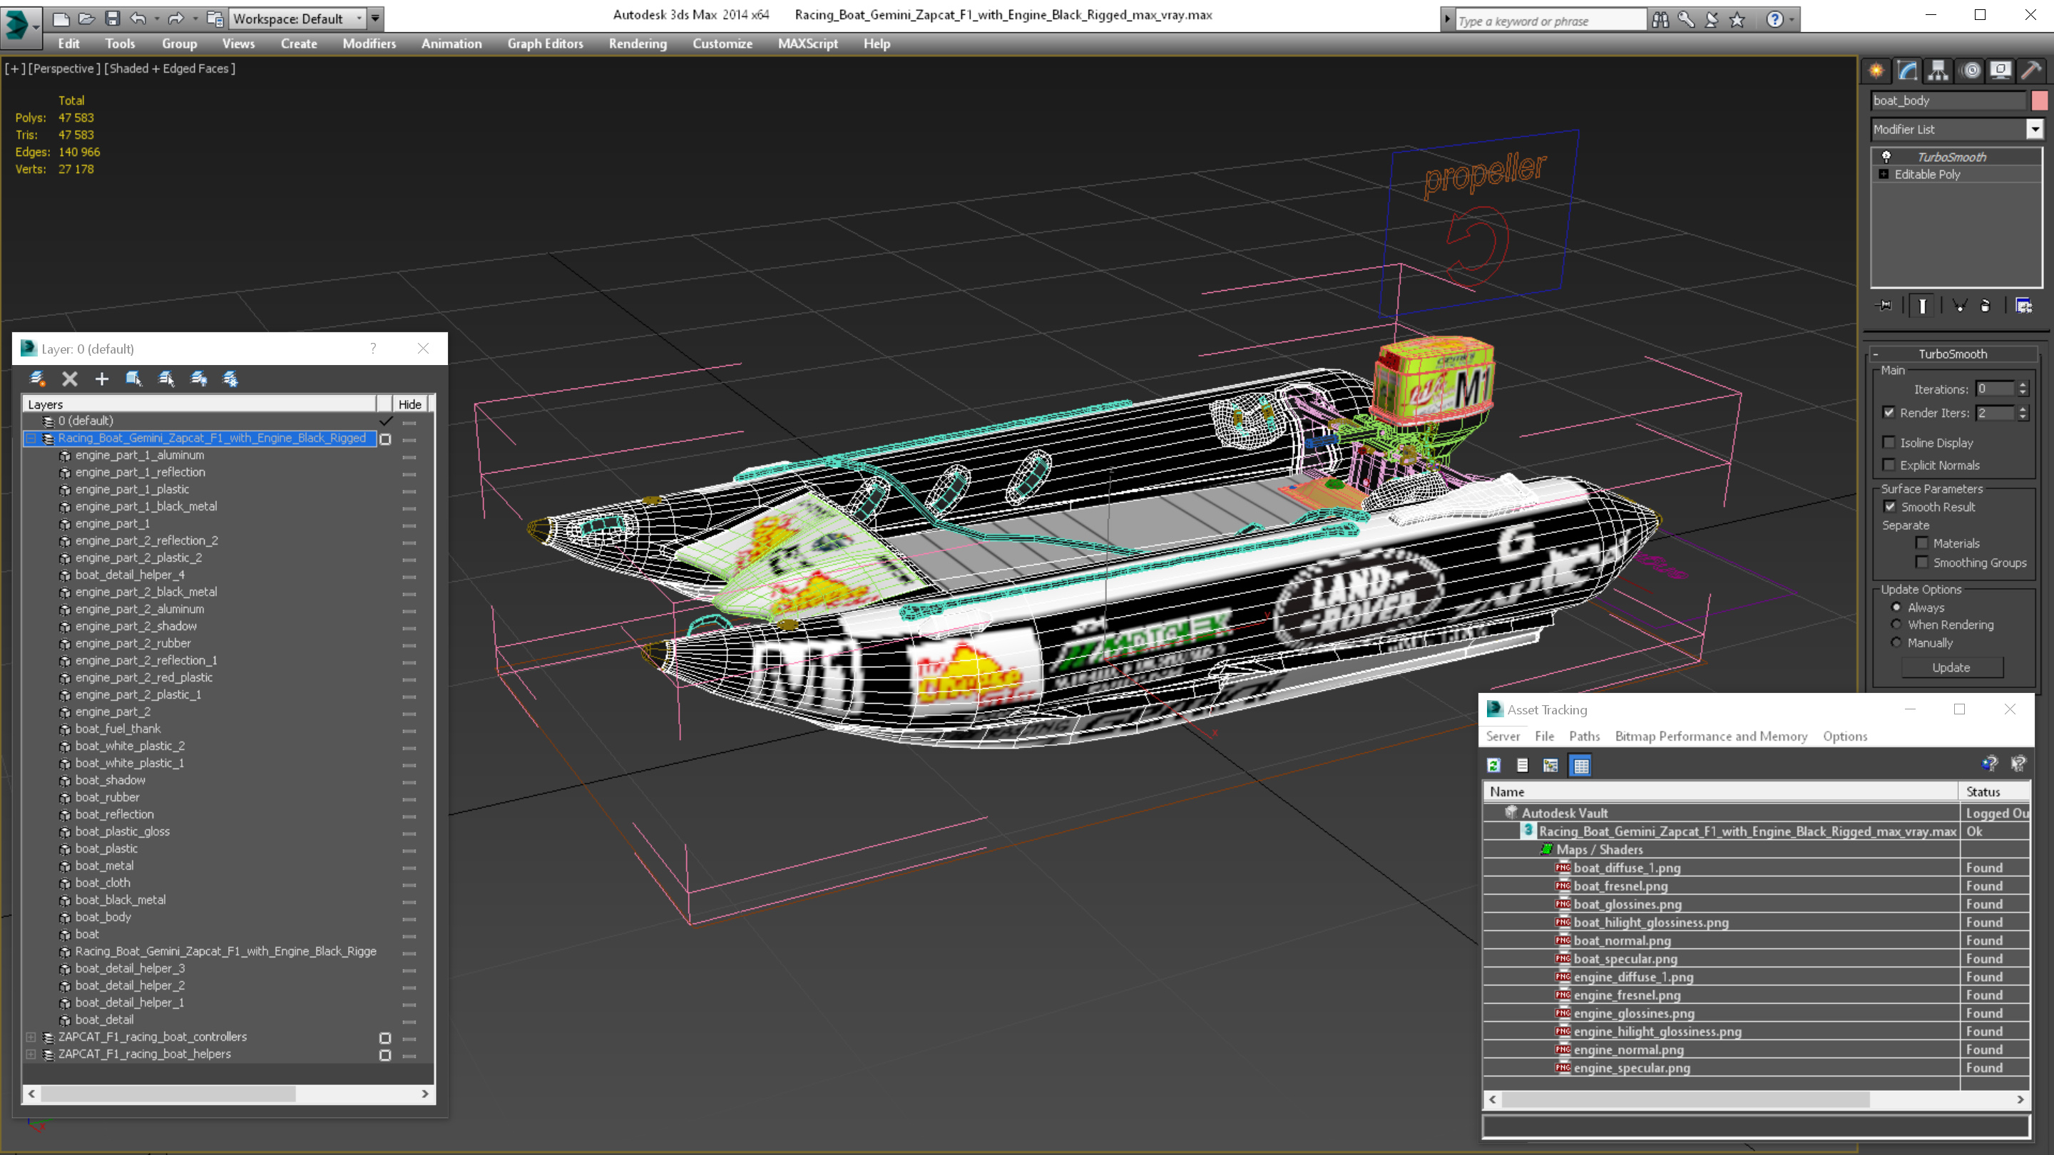Switch Asset Tracking to tree view icon
The width and height of the screenshot is (2054, 1155).
[1551, 765]
